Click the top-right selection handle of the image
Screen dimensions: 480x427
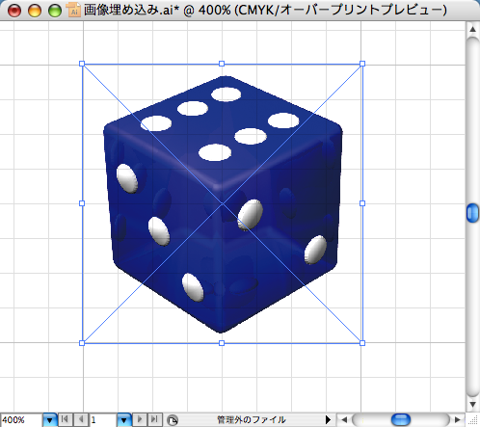pos(362,64)
